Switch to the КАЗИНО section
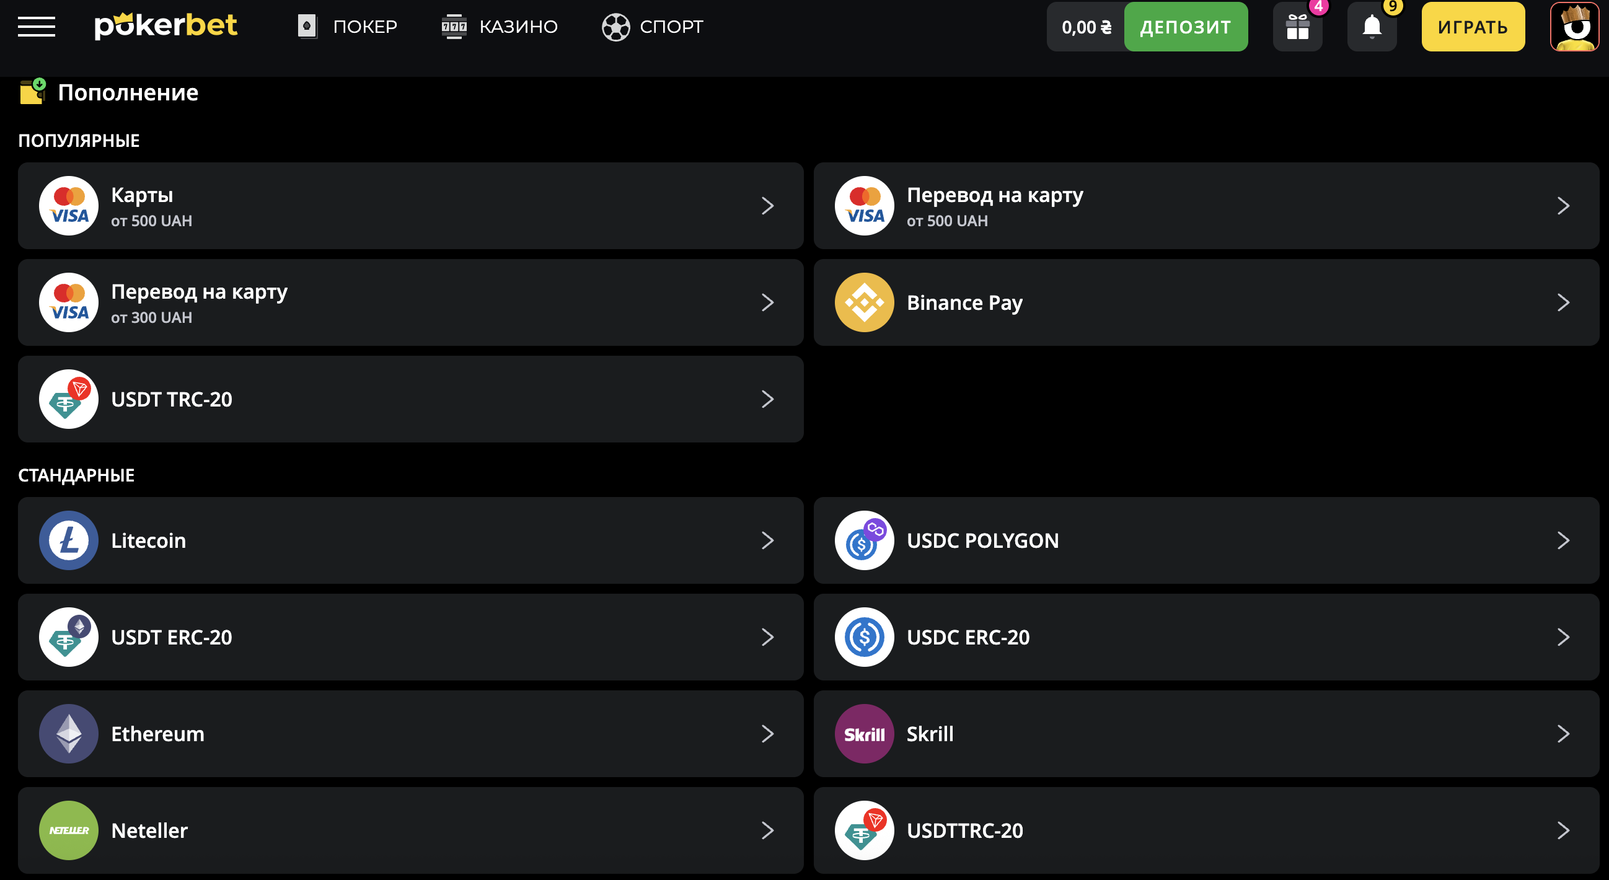1609x880 pixels. pyautogui.click(x=500, y=26)
